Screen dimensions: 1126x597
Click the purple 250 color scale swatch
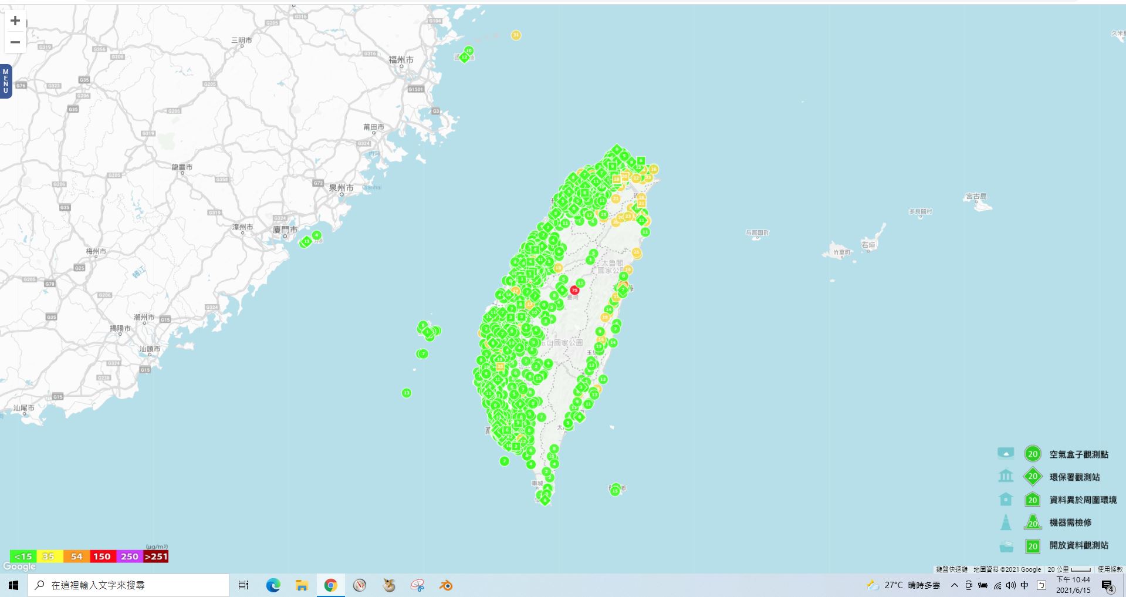pos(130,556)
